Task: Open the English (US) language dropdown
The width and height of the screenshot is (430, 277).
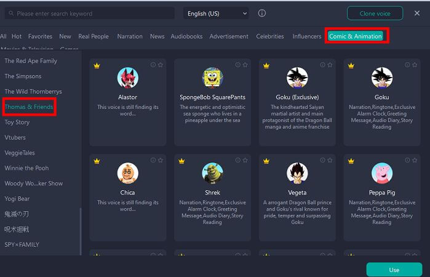Action: coord(216,14)
